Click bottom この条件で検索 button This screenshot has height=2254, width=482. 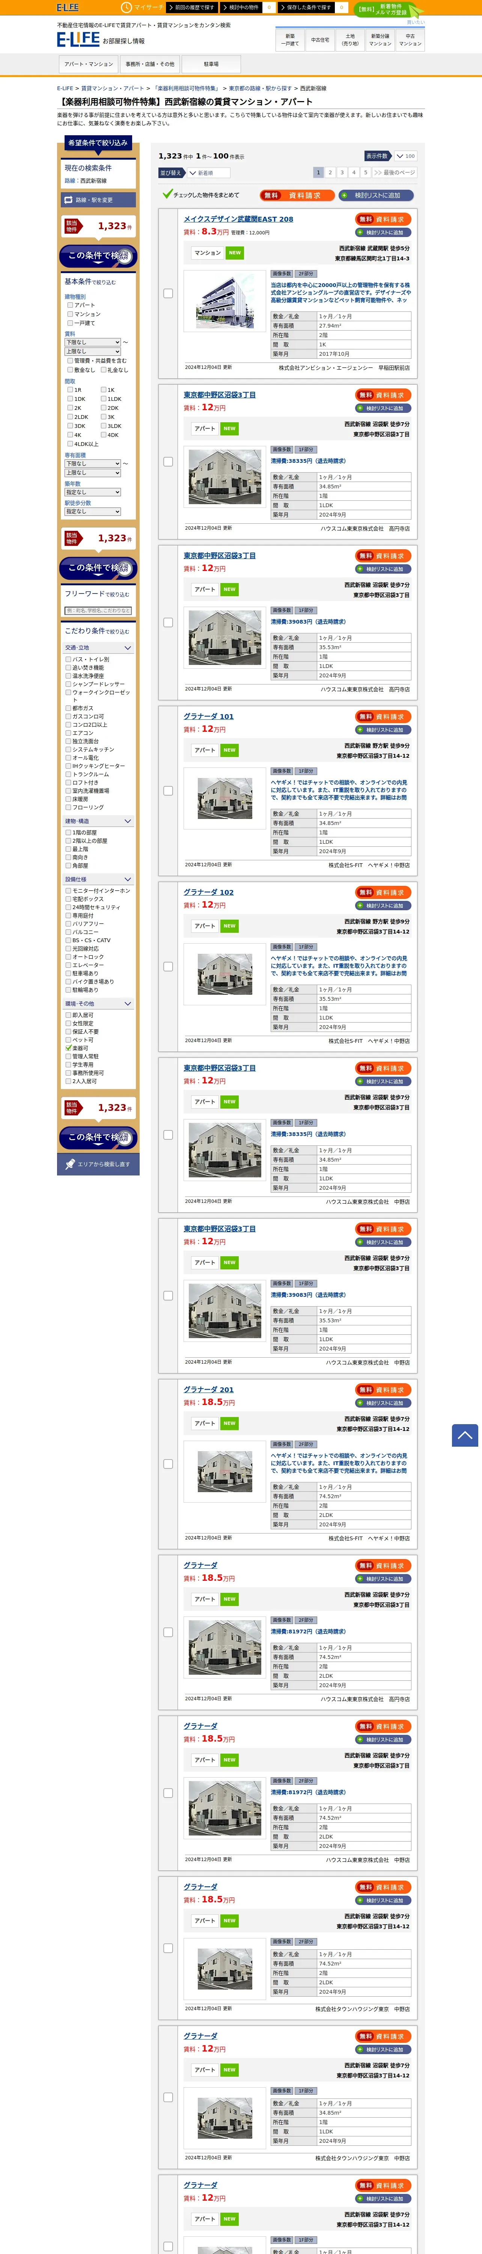(98, 1137)
